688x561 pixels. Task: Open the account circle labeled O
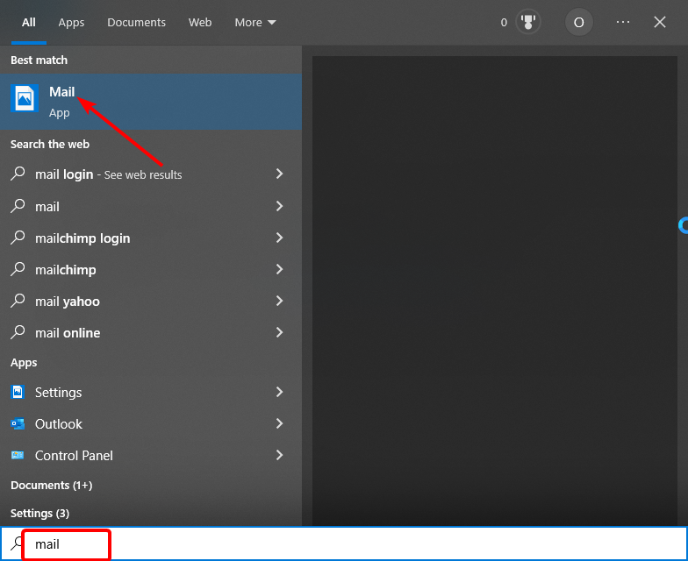tap(579, 22)
